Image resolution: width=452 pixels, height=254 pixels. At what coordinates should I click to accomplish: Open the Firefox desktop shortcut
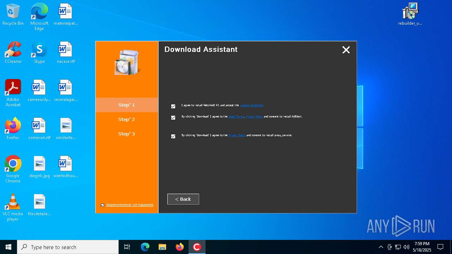pos(13,129)
